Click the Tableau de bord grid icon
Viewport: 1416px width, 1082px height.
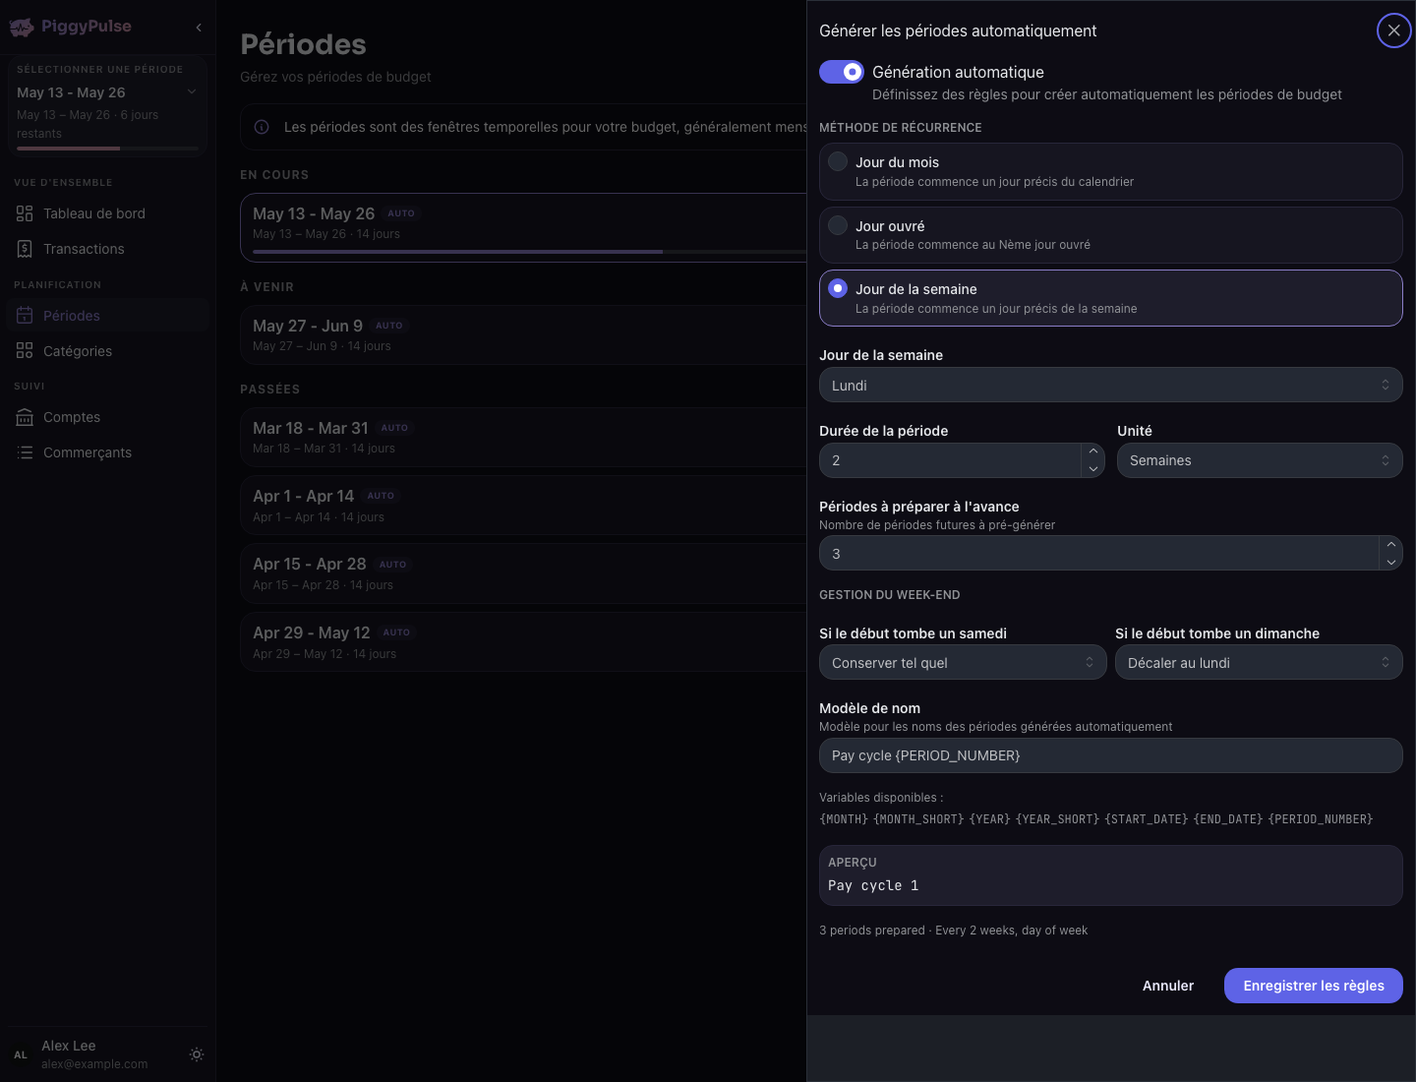tap(25, 213)
